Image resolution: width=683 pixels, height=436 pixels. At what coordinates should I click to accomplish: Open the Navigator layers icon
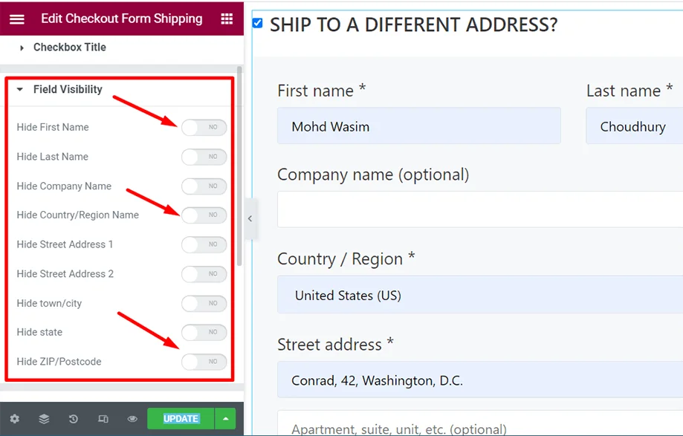[x=44, y=419]
